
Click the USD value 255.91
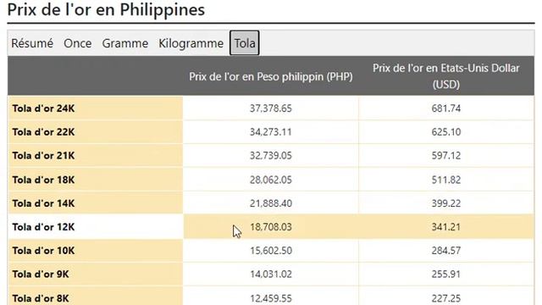tap(446, 274)
